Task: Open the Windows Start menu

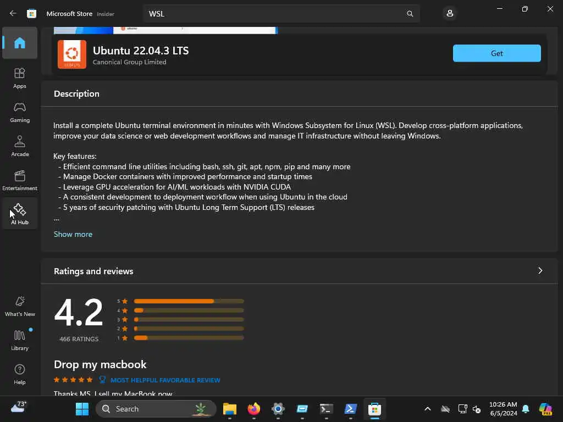Action: coord(82,409)
